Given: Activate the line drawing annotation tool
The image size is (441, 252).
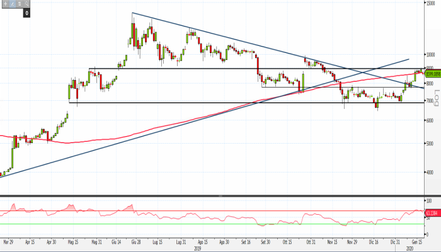Looking at the screenshot, I should 13,4.
